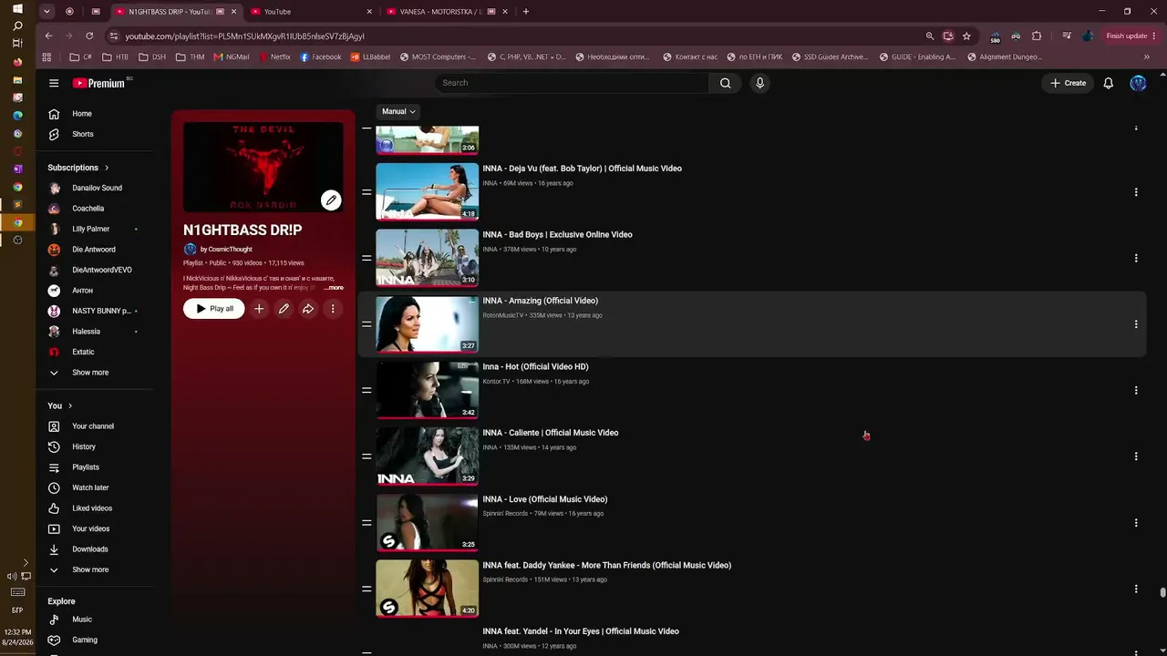1167x656 pixels.
Task: Open the notifications bell
Action: coord(1109,83)
